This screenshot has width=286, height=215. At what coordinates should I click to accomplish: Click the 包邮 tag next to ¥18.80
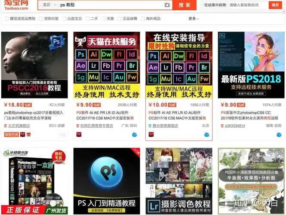point(28,105)
